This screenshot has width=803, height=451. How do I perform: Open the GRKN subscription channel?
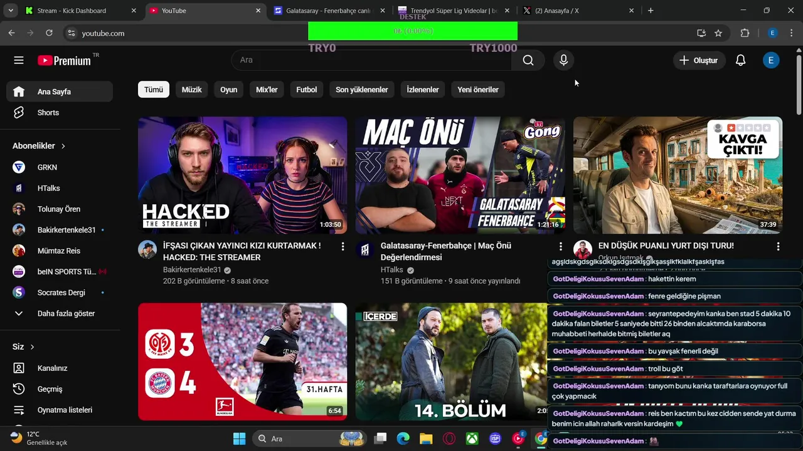click(x=60, y=167)
